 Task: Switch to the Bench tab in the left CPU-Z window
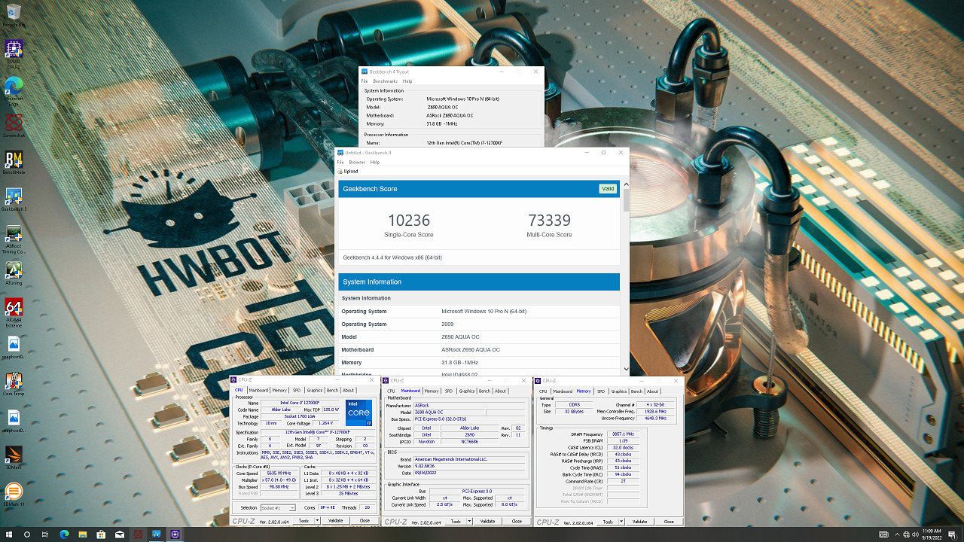[332, 391]
